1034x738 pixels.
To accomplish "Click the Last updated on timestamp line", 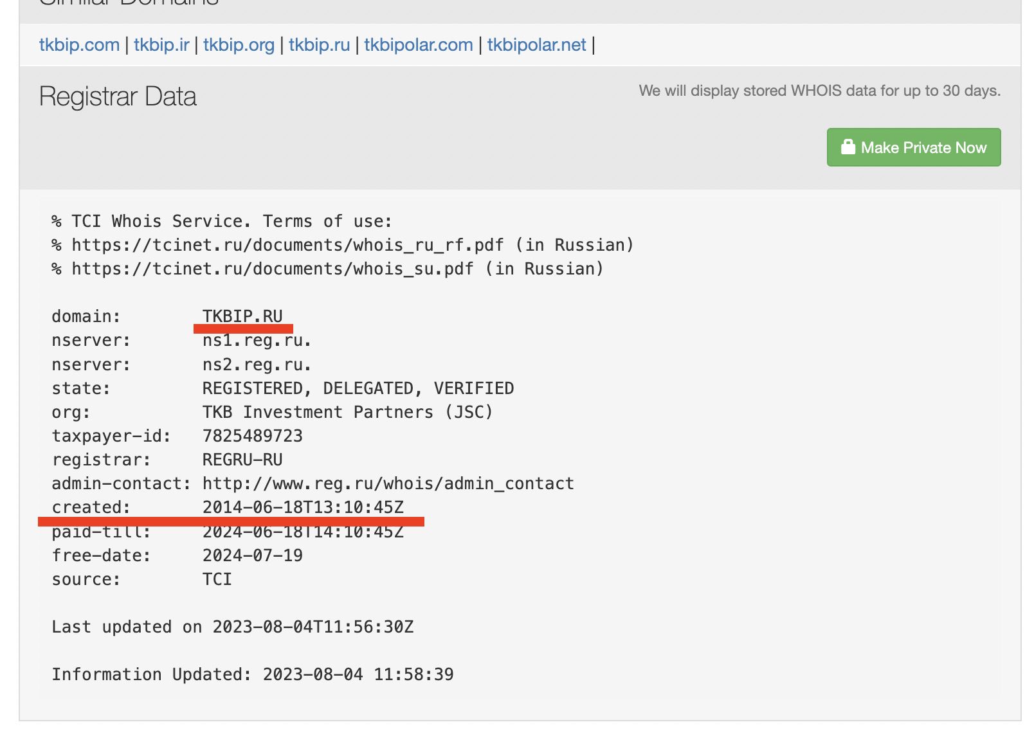I will coord(233,627).
